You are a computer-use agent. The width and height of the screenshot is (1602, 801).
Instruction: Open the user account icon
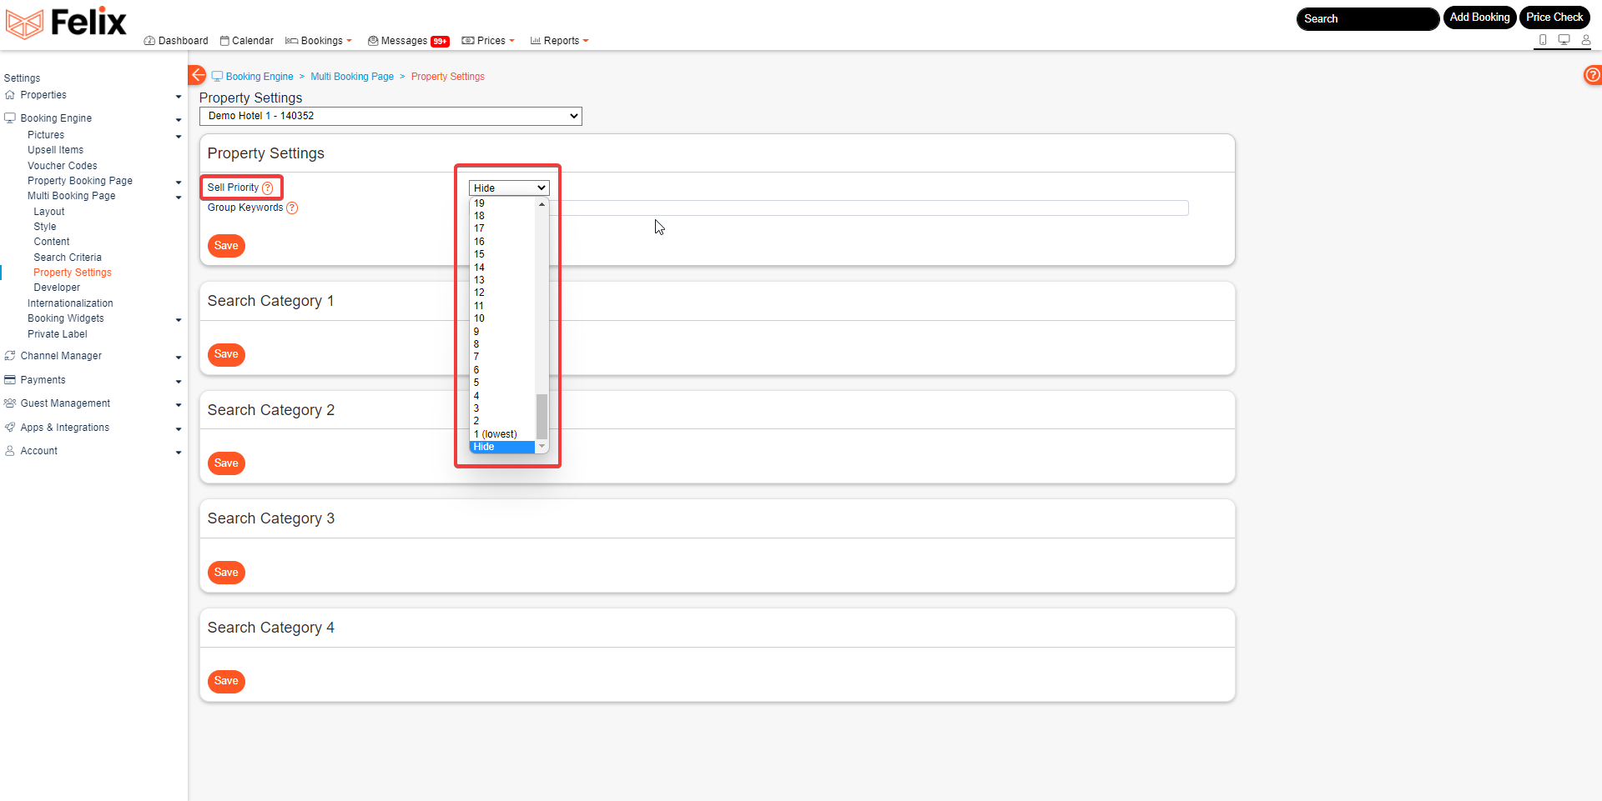click(x=1586, y=40)
